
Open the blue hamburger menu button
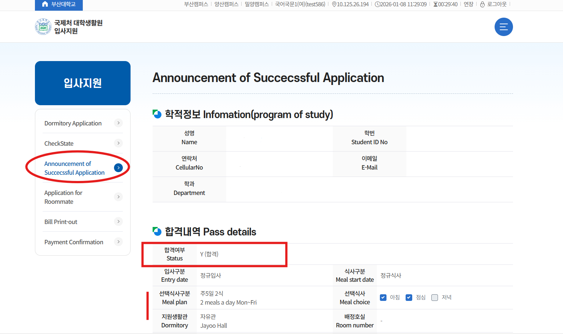pyautogui.click(x=503, y=27)
